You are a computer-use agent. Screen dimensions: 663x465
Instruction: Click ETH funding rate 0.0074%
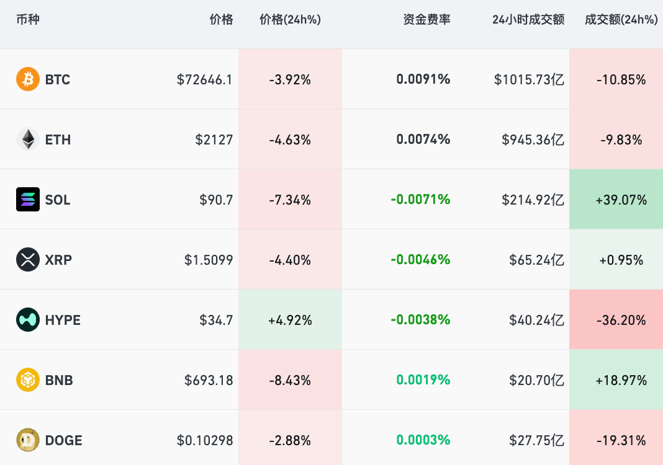point(423,139)
